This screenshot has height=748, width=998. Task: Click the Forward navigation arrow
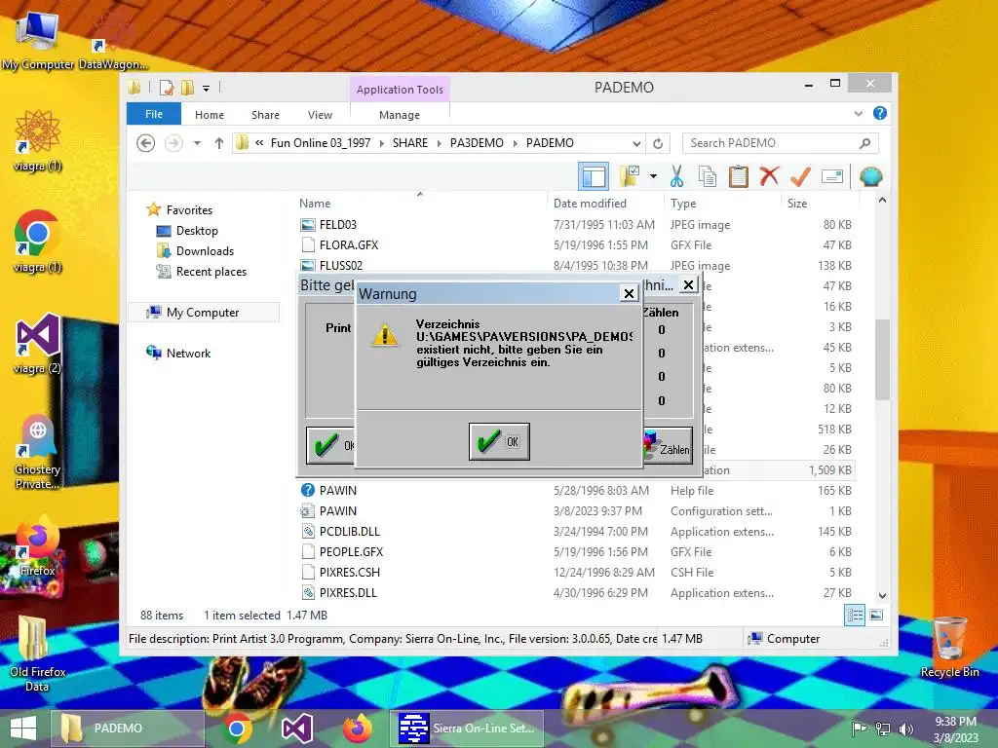[173, 143]
